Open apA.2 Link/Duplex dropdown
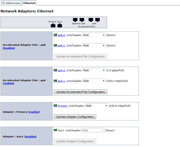 (94, 70)
